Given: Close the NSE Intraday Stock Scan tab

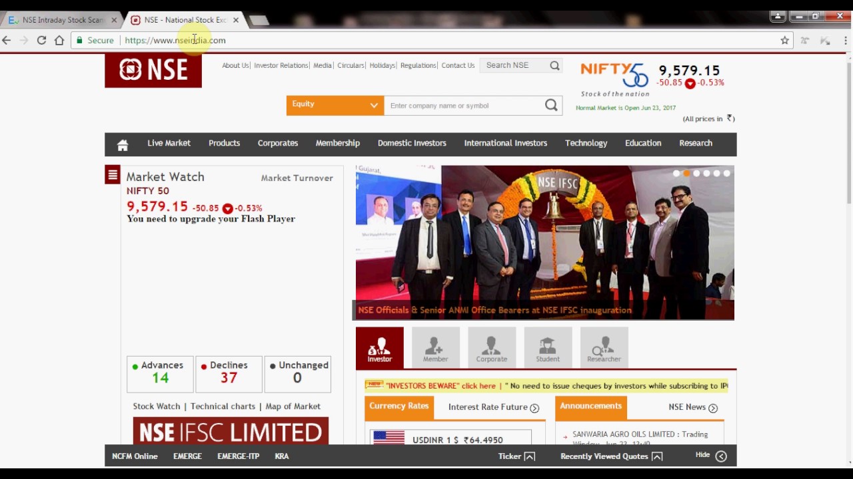Looking at the screenshot, I should [x=114, y=20].
